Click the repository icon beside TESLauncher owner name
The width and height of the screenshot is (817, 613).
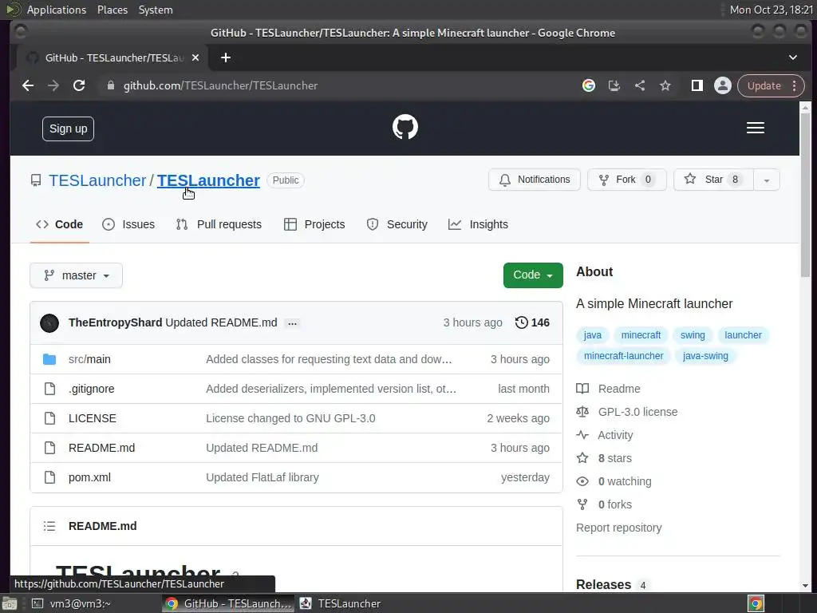pos(36,180)
